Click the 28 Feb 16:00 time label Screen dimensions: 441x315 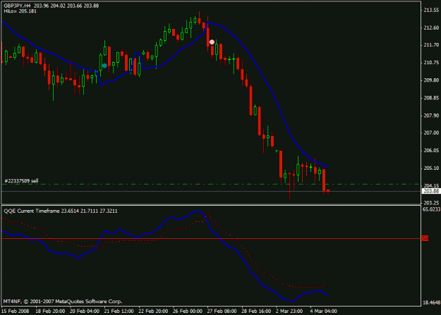pyautogui.click(x=256, y=311)
